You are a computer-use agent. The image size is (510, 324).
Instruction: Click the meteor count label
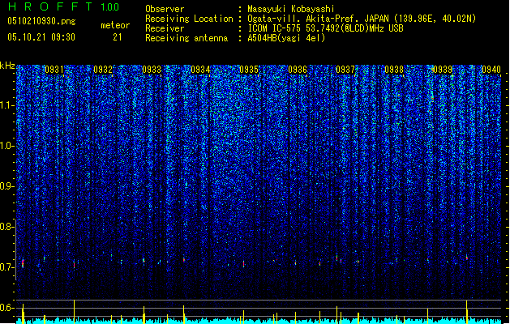(x=115, y=25)
